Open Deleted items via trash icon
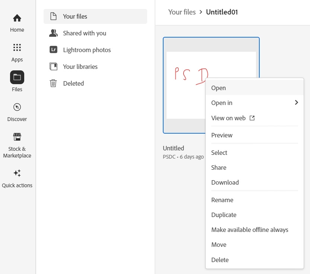 pos(53,83)
